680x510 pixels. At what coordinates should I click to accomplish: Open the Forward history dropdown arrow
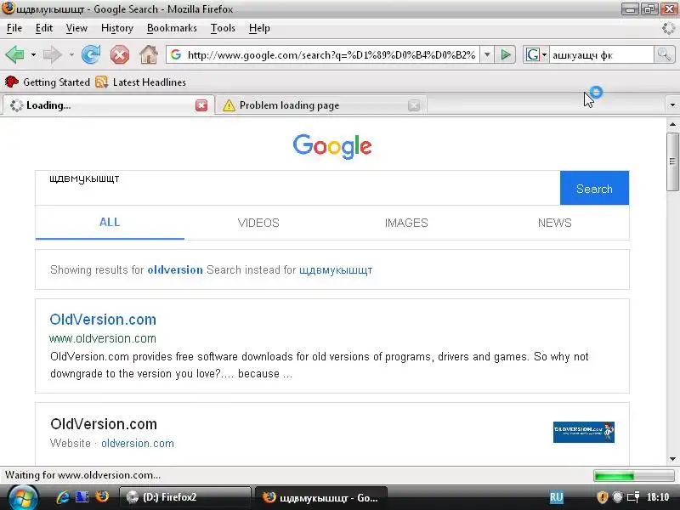coord(71,55)
